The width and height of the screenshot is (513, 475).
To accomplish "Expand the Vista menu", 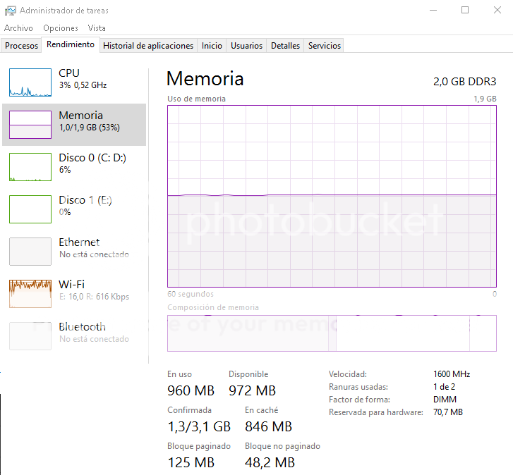I will tap(97, 28).
